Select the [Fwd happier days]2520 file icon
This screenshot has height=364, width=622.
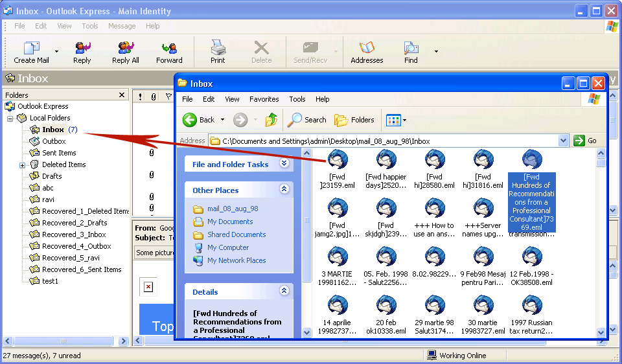pyautogui.click(x=386, y=159)
